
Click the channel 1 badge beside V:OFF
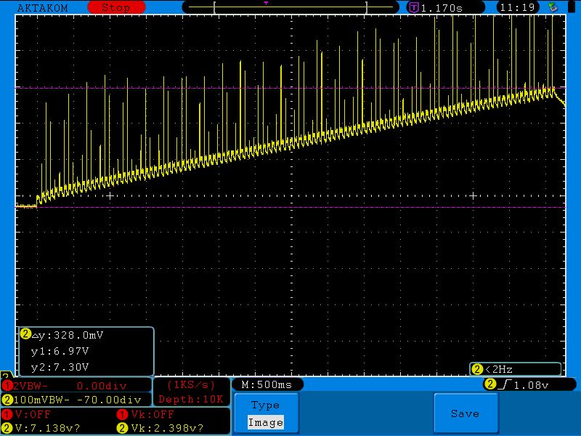pos(7,414)
